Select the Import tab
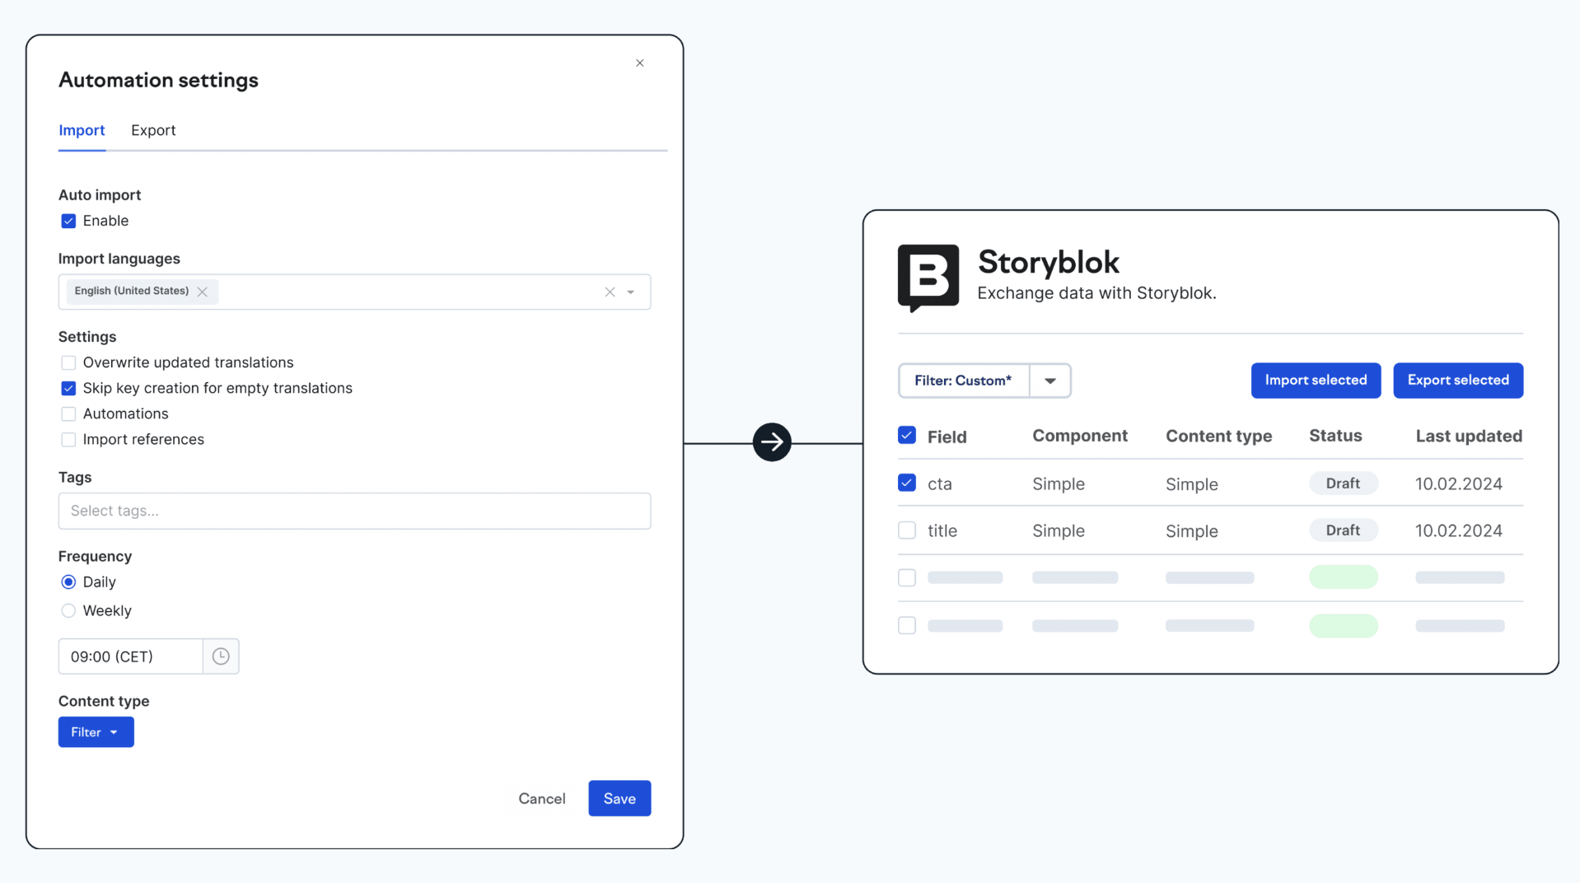Image resolution: width=1580 pixels, height=883 pixels. [x=82, y=130]
